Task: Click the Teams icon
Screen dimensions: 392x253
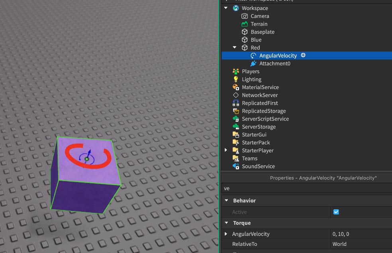Action: pos(236,158)
